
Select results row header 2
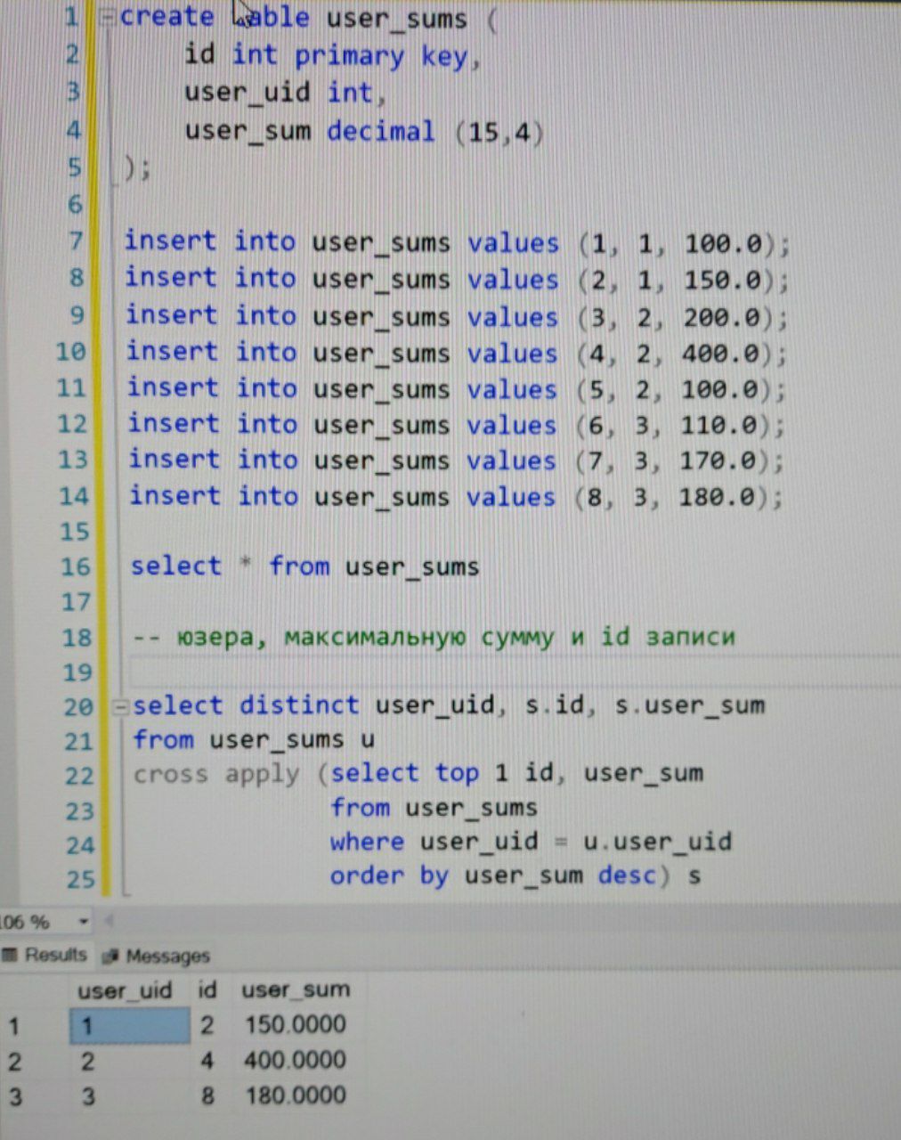[14, 1062]
